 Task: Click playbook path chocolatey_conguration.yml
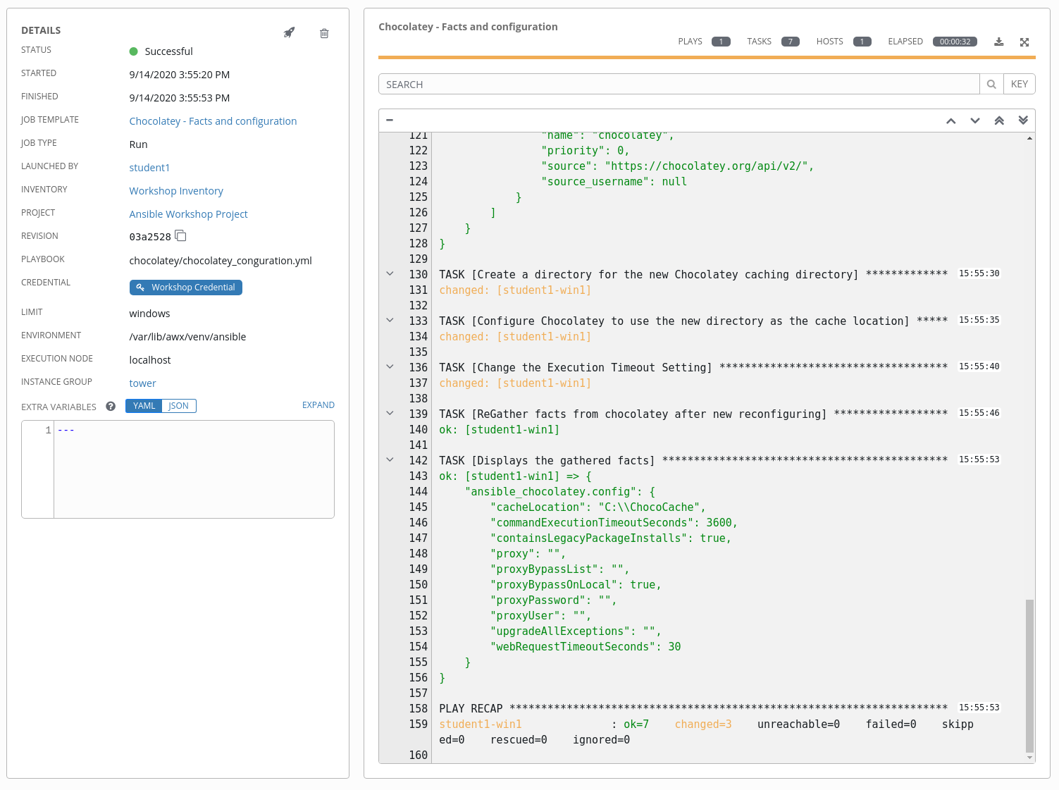221,261
